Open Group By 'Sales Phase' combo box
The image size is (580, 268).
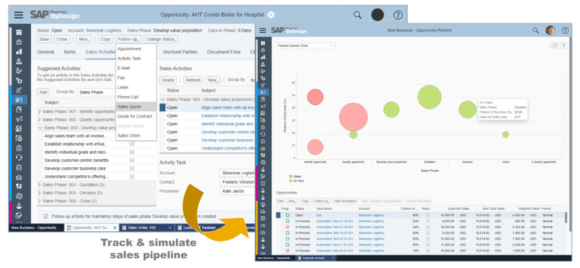click(x=96, y=92)
